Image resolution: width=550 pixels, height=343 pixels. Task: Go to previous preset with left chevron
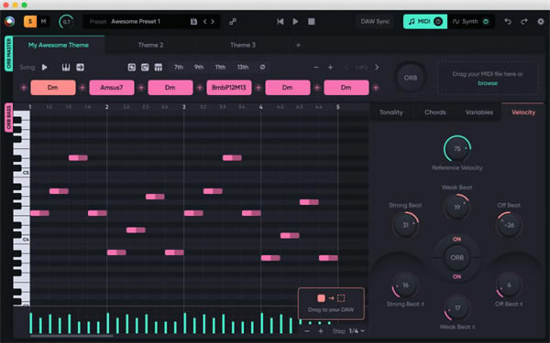[x=204, y=22]
